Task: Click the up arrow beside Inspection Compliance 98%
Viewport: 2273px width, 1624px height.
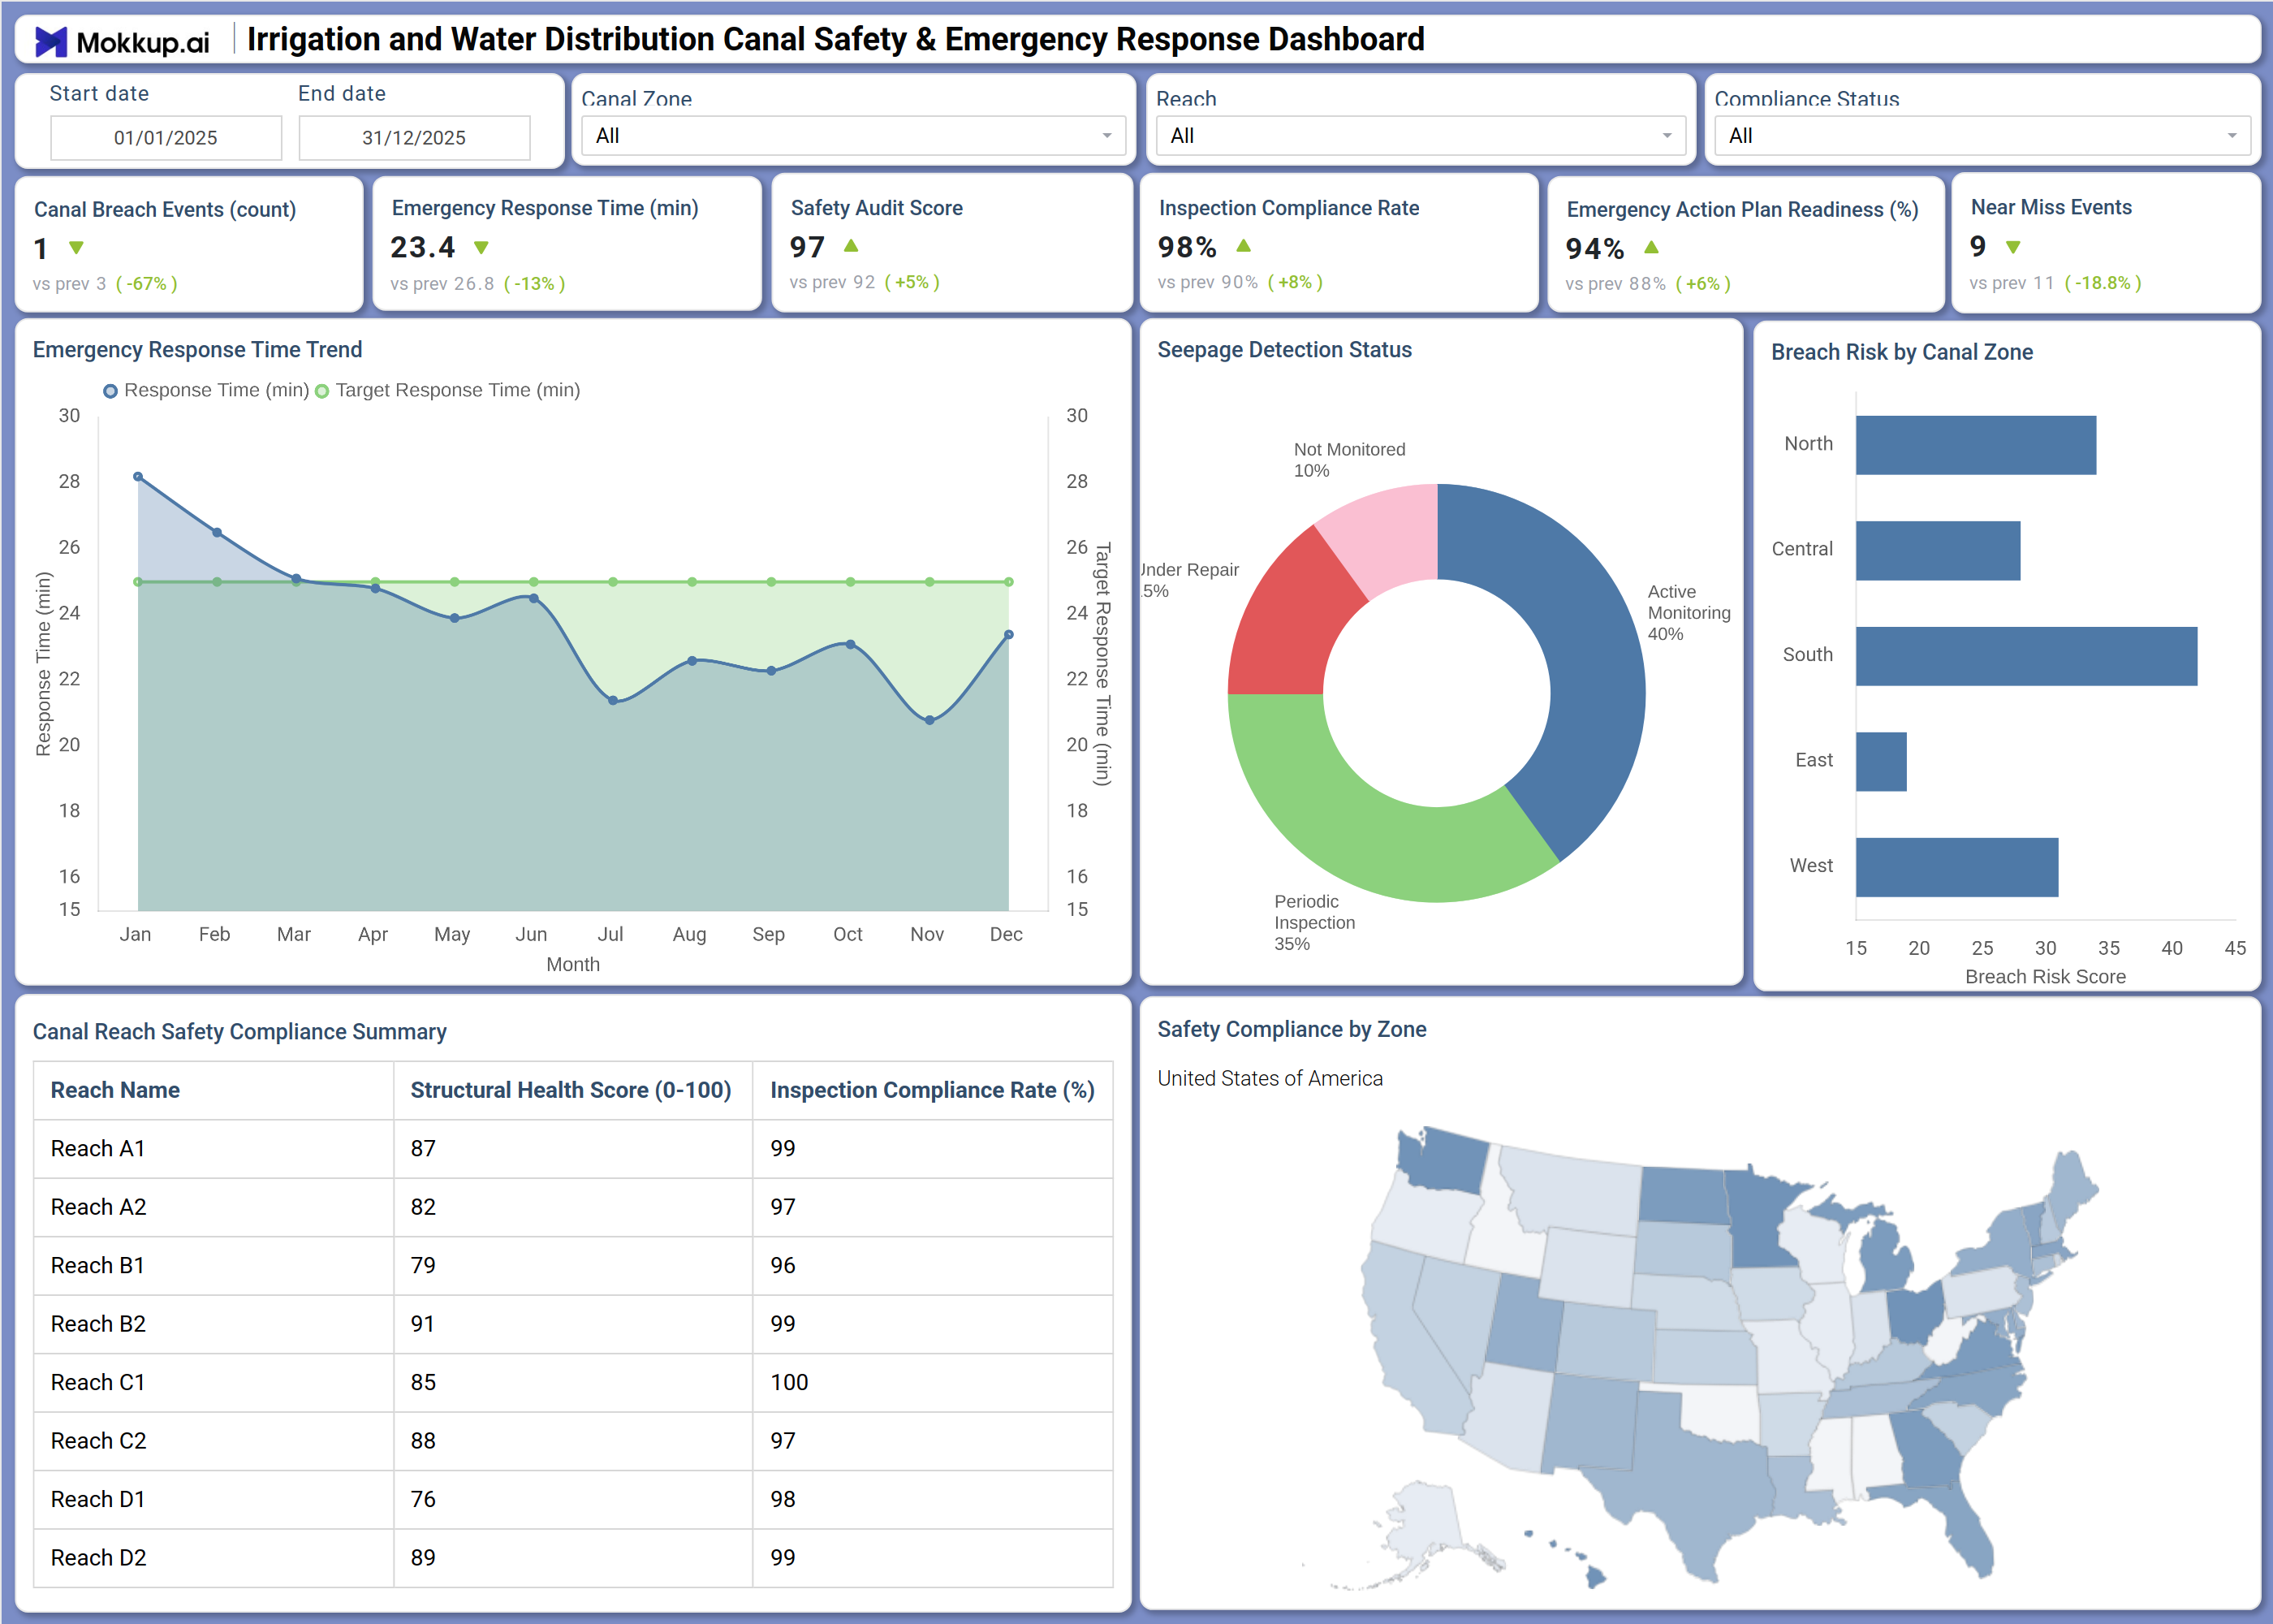Action: point(1244,245)
